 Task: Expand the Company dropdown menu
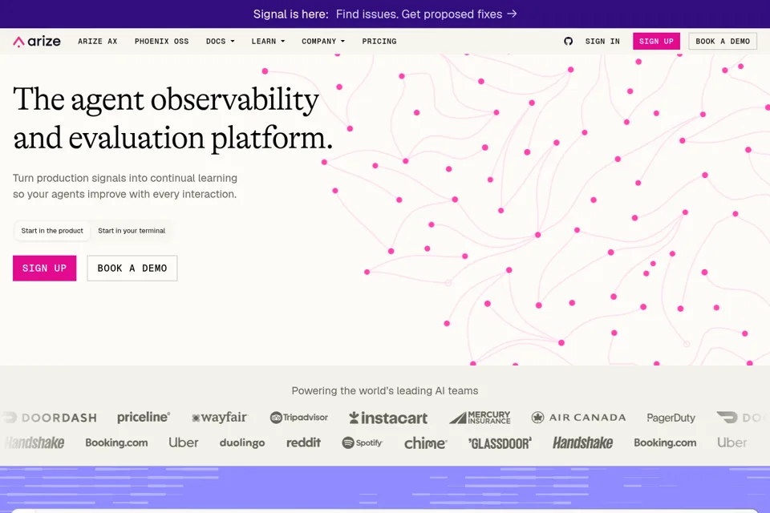(323, 41)
